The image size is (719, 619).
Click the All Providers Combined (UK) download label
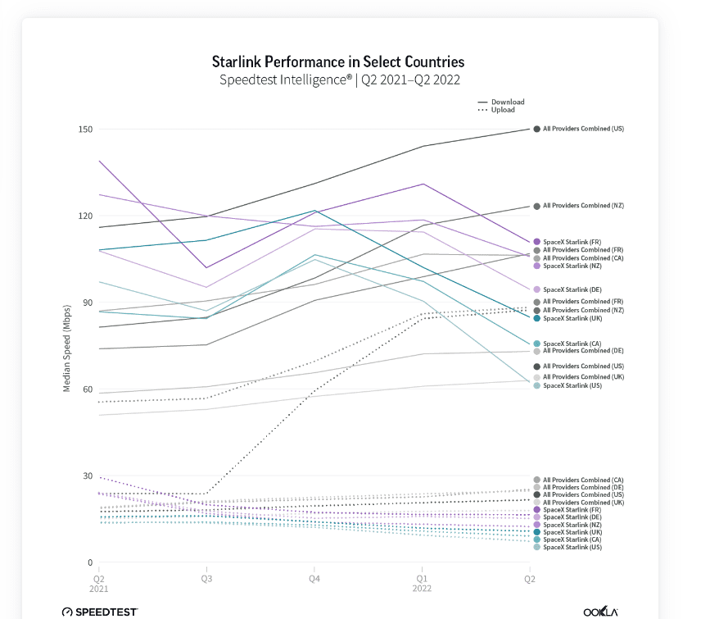coord(583,377)
